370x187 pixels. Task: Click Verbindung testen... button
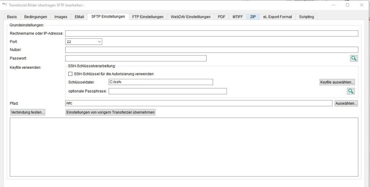point(27,112)
